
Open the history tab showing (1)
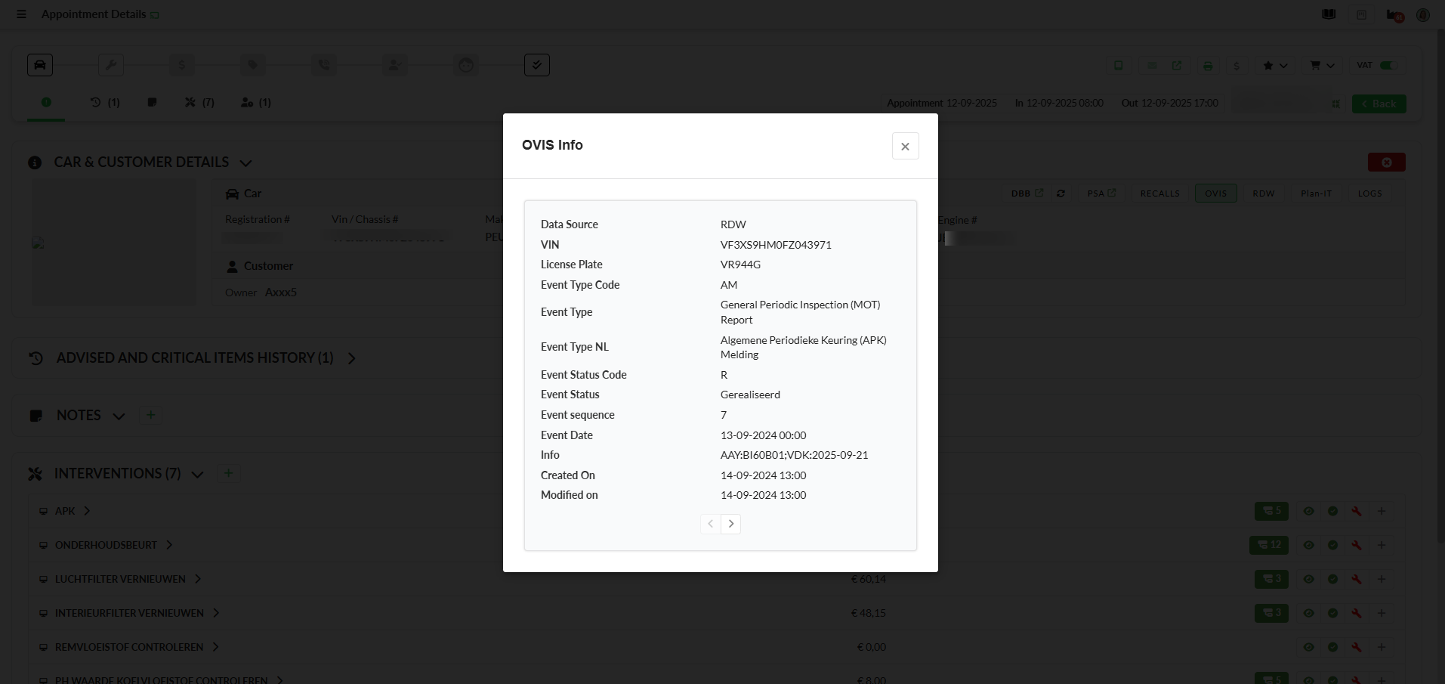click(105, 102)
